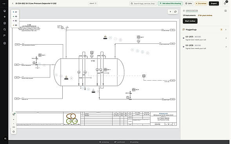This screenshot has height=144, width=231.
Task: Click the flagged tags count badge
Action: click(221, 29)
